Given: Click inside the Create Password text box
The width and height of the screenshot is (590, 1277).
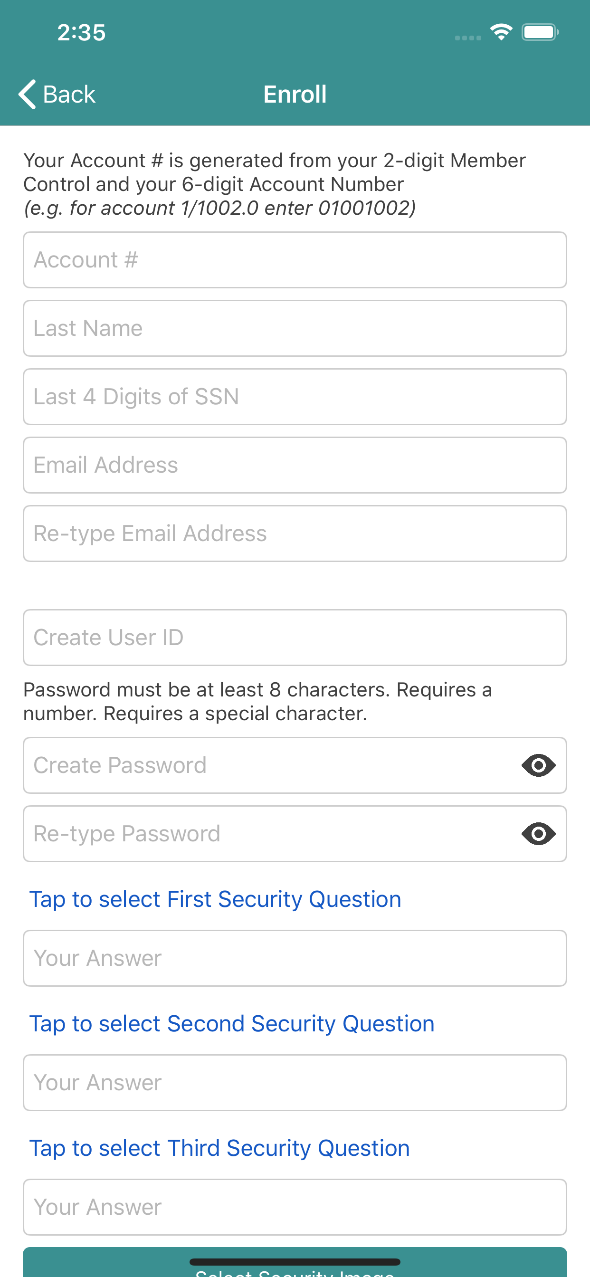Looking at the screenshot, I should (270, 765).
